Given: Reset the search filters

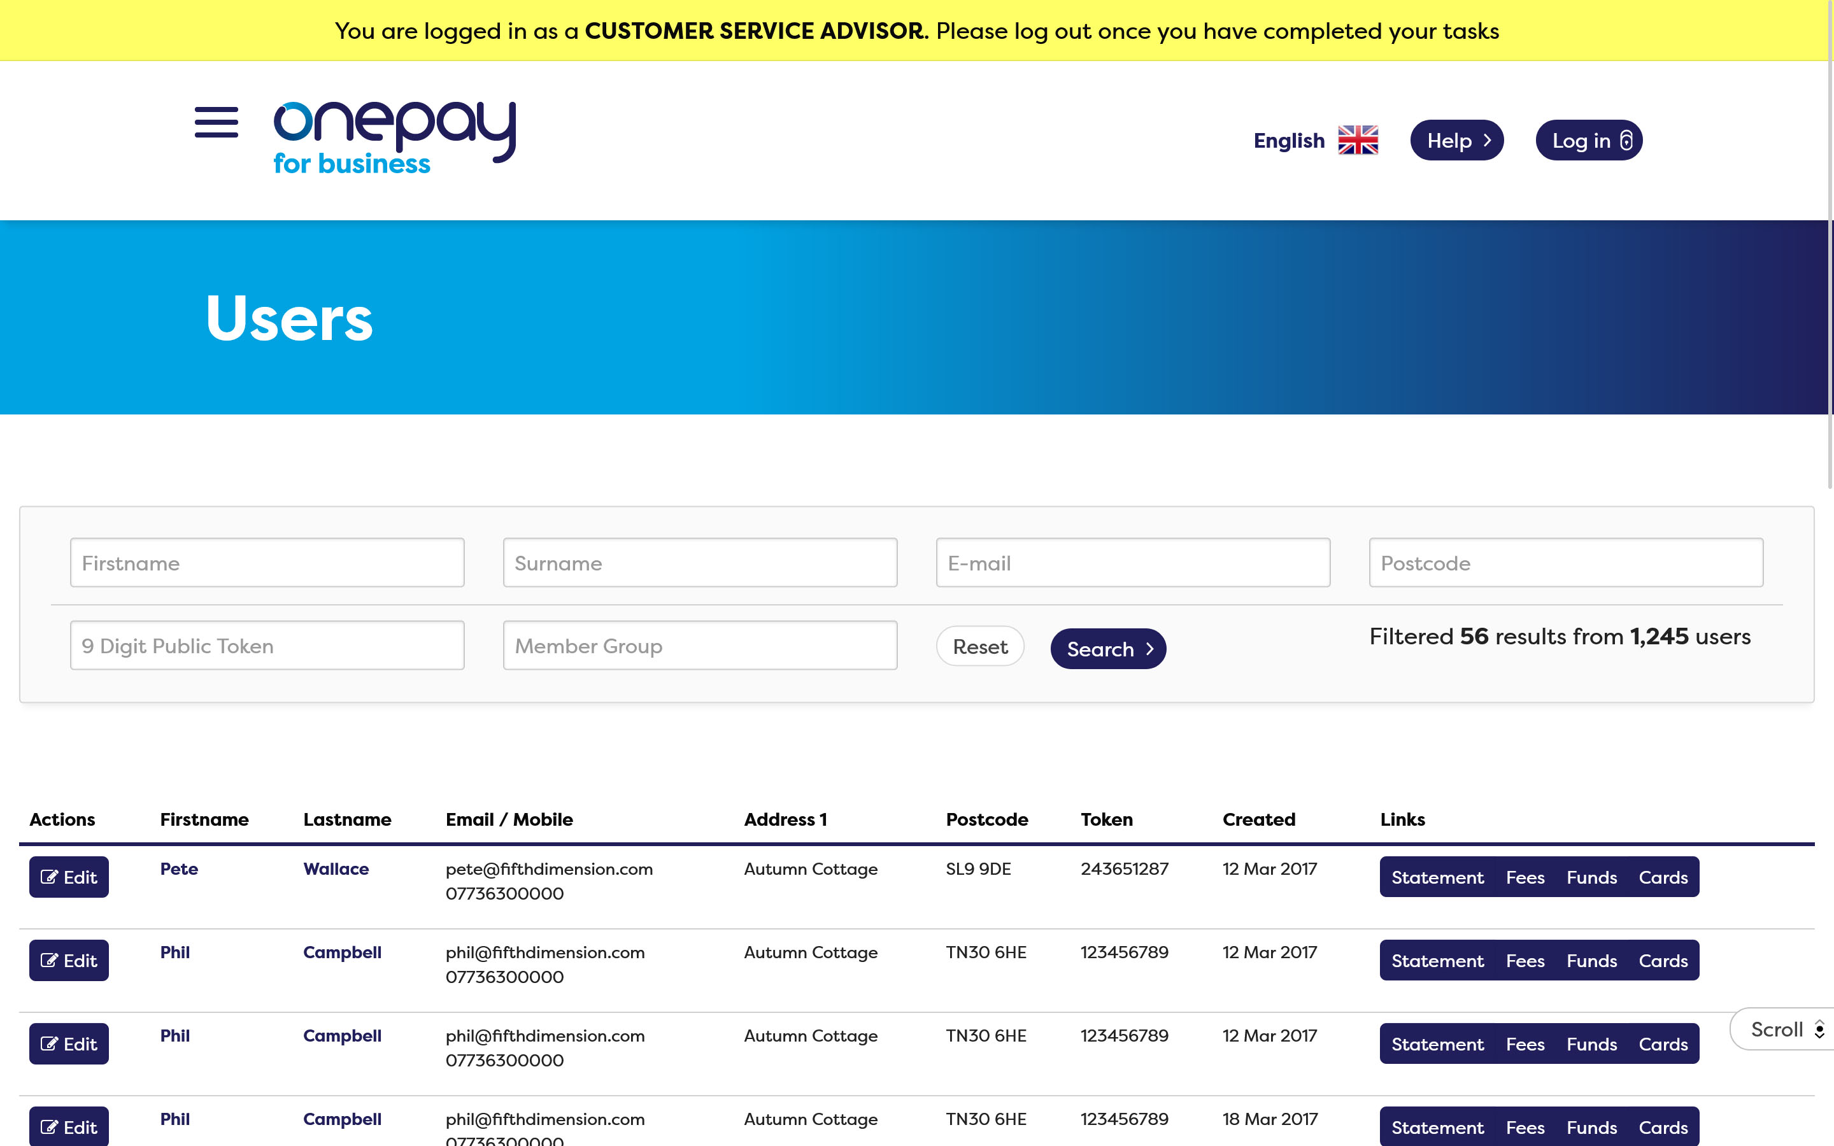Looking at the screenshot, I should 979,646.
